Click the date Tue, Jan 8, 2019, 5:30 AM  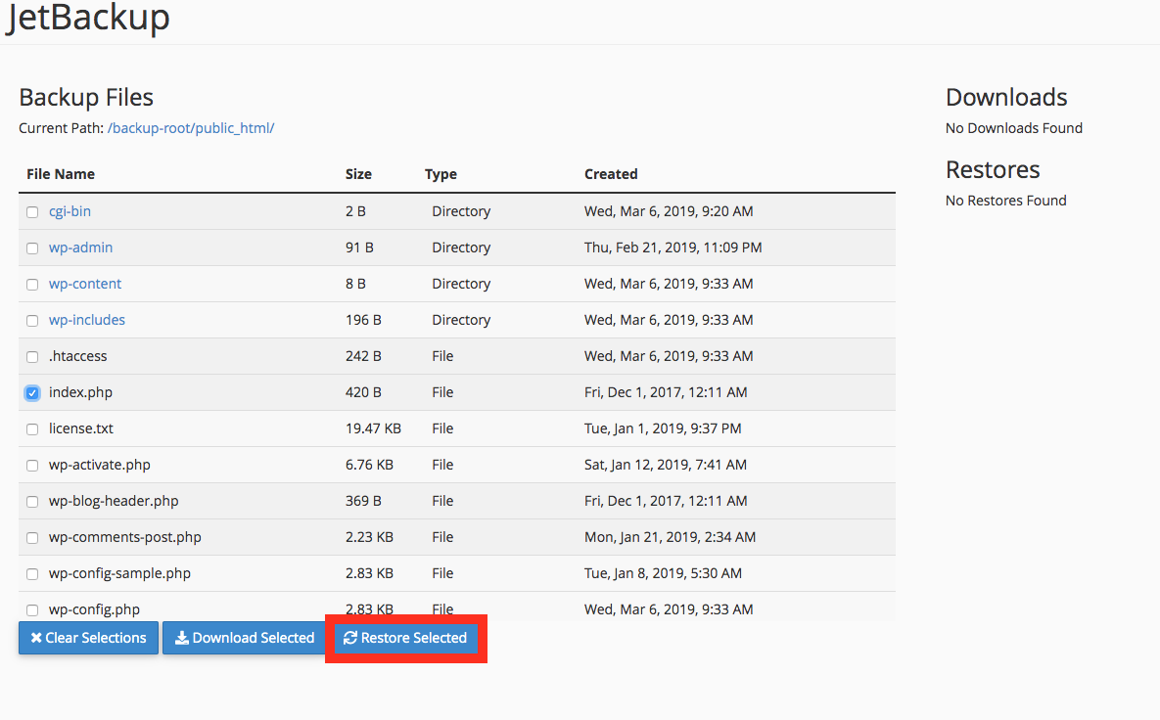coord(663,573)
